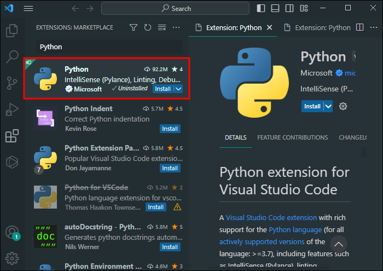This screenshot has height=271, width=383.
Task: Open Install dropdown arrow for Python in list
Action: tap(178, 89)
